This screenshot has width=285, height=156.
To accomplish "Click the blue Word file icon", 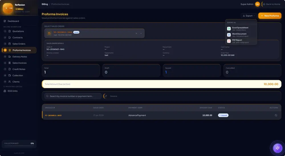I will tap(229, 35).
